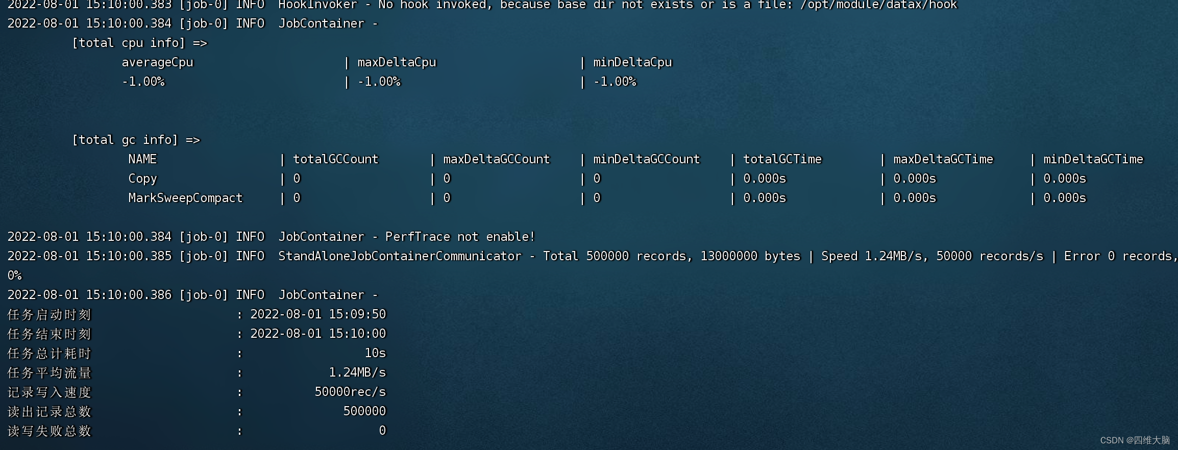Image resolution: width=1178 pixels, height=450 pixels.
Task: Click the maxDeltaCpu column header
Action: [x=397, y=62]
